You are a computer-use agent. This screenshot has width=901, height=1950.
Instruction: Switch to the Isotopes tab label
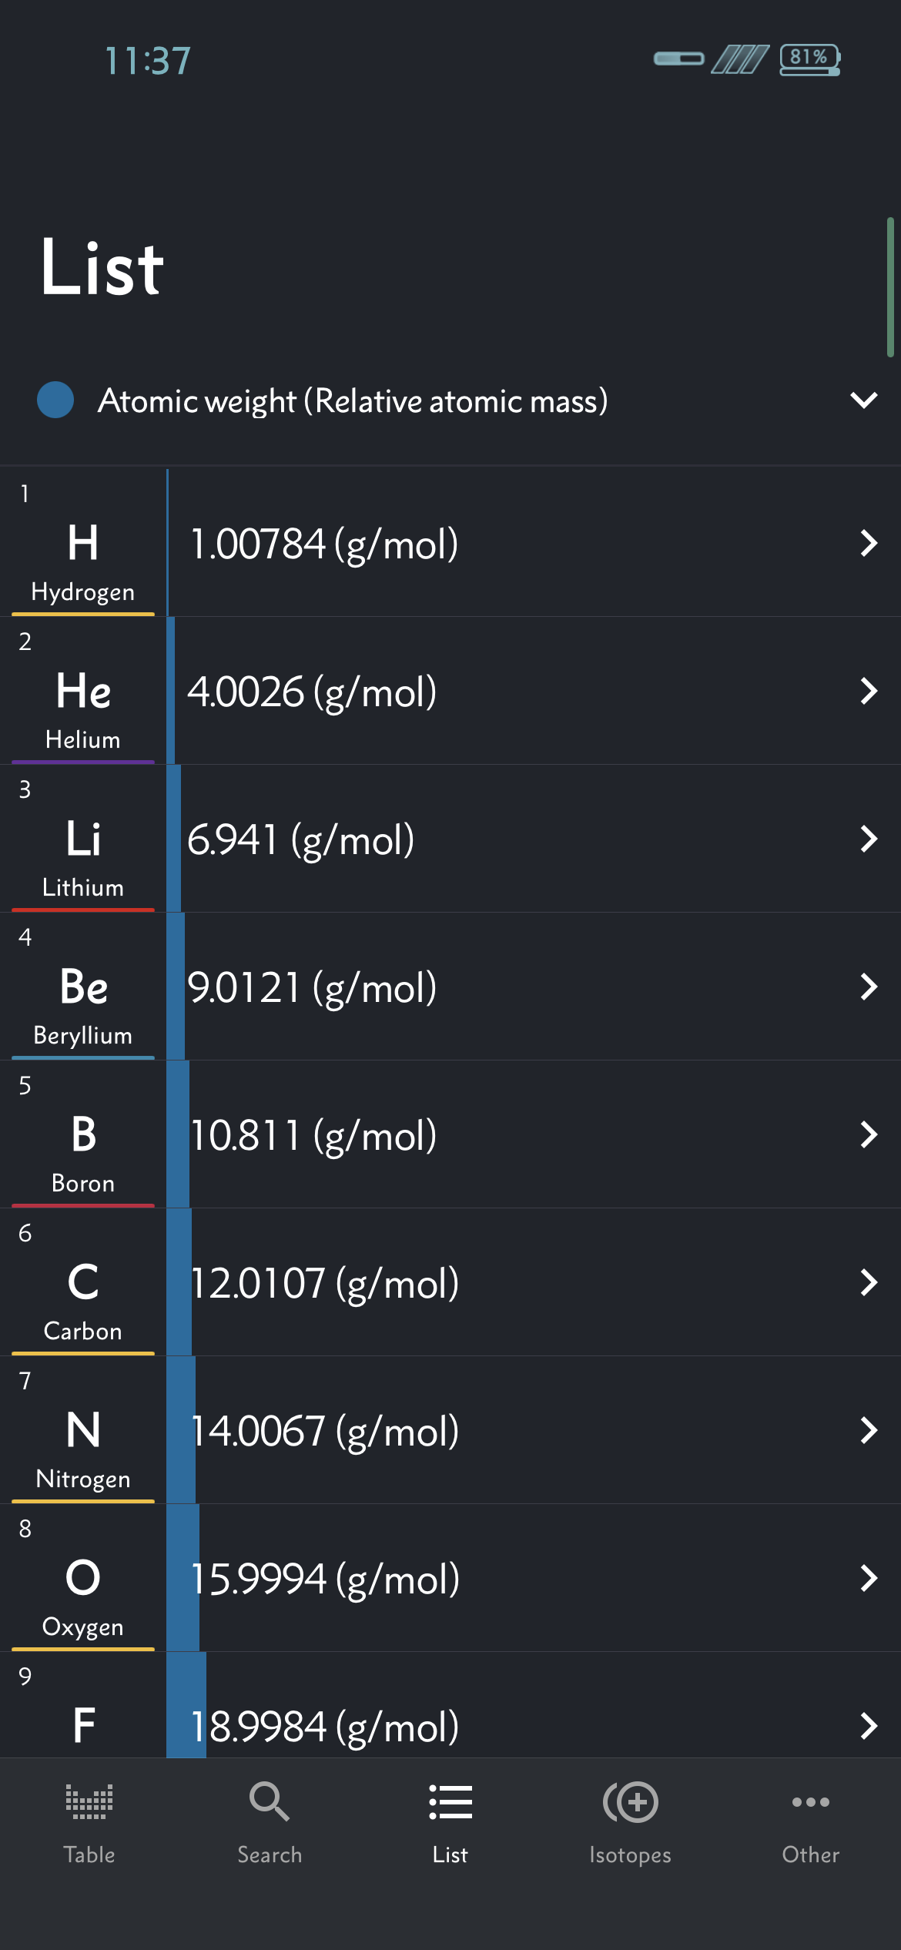click(x=630, y=1855)
